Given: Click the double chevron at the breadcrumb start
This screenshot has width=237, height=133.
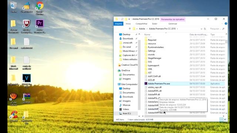Looking at the screenshot, I should point(137,29).
